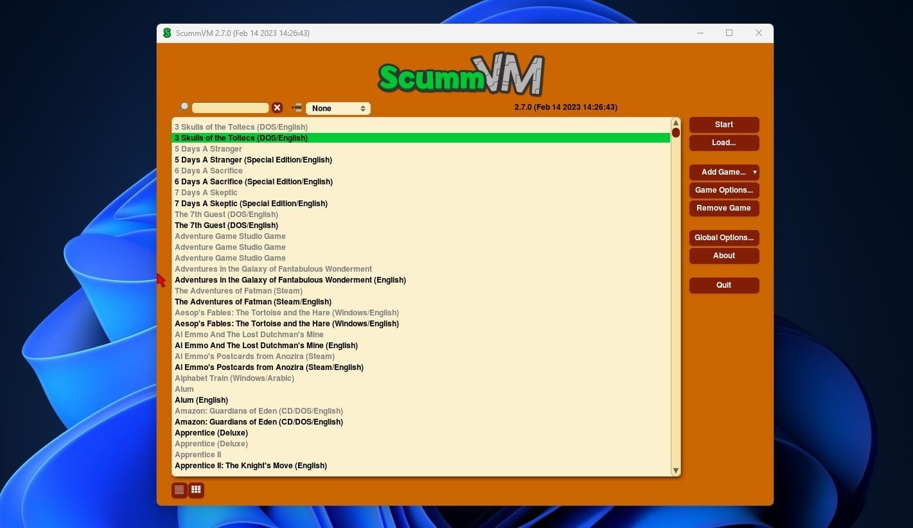Viewport: 913px width, 528px height.
Task: Switch to list view layout
Action: pos(179,490)
